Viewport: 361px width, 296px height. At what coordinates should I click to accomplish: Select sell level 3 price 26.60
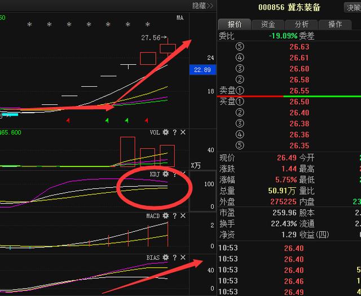tap(300, 69)
